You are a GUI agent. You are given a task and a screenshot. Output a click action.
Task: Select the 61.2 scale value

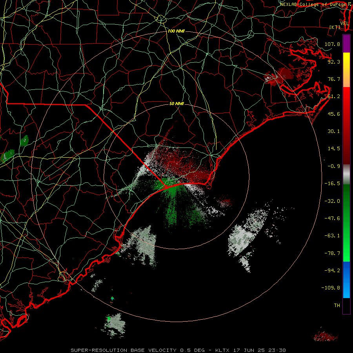[334, 96]
